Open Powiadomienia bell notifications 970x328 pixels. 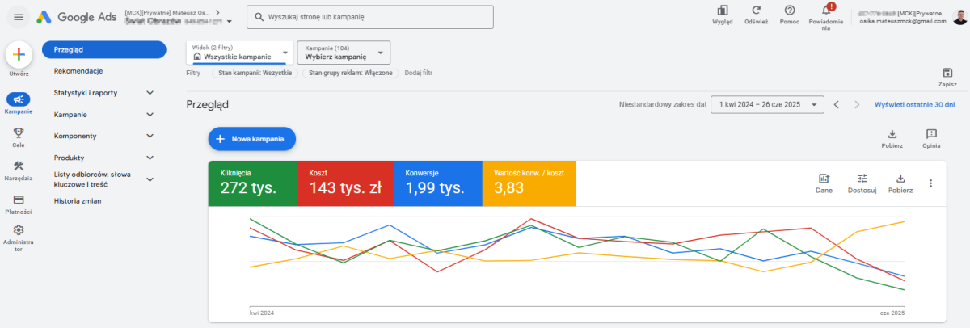[825, 11]
